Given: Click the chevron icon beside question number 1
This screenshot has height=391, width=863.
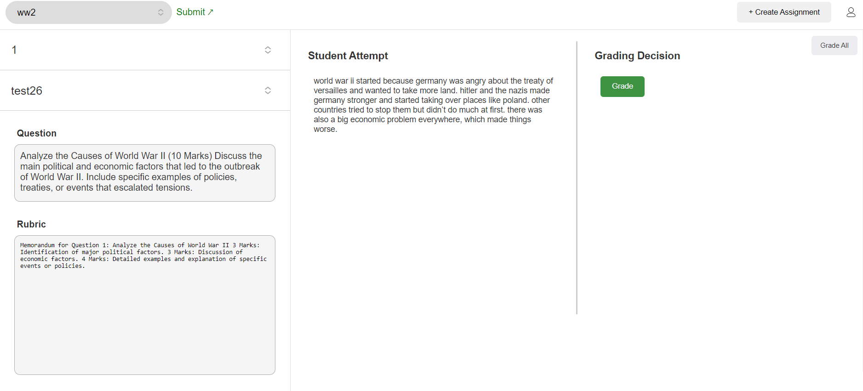Looking at the screenshot, I should tap(268, 50).
